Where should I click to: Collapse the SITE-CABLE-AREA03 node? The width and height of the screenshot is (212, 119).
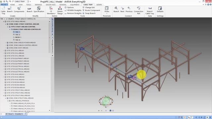[x=4, y=21]
